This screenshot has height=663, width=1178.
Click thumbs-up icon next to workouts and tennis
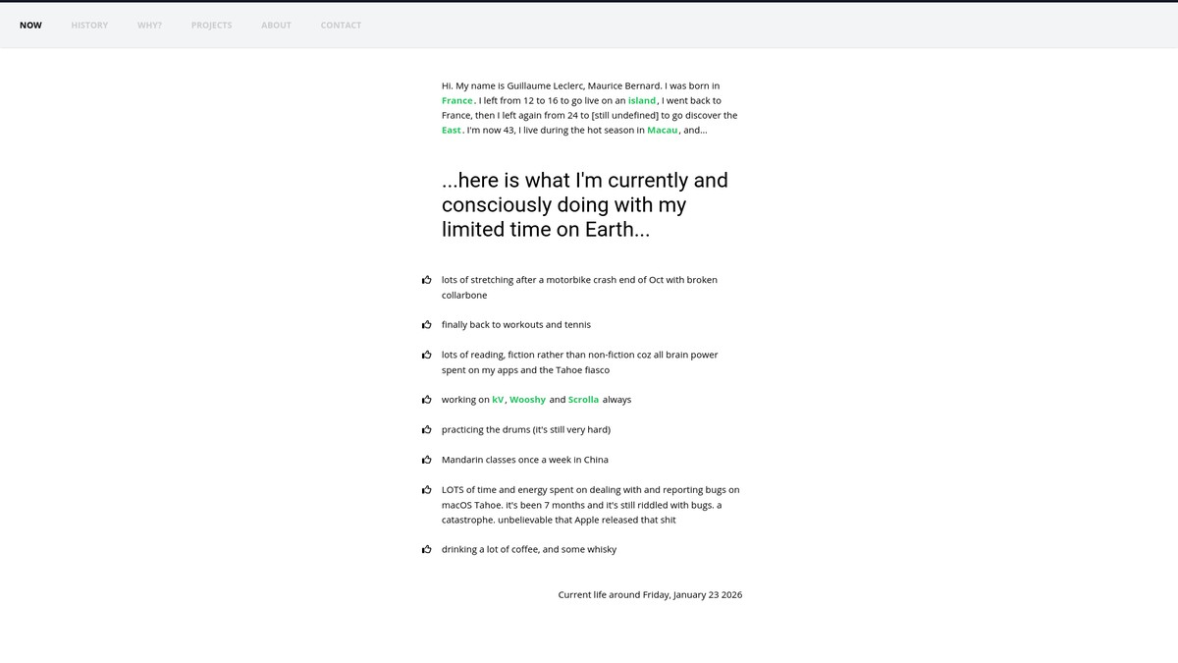[426, 324]
